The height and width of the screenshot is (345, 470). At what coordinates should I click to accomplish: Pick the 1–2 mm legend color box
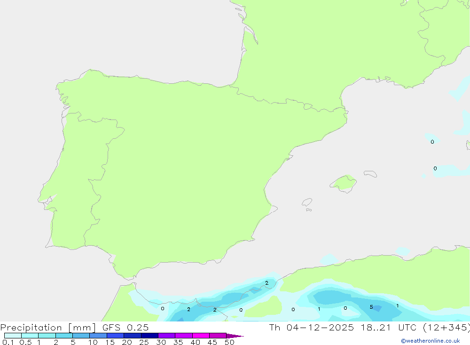coord(47,336)
